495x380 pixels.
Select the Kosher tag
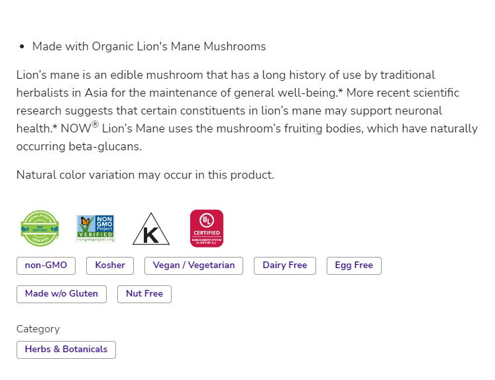pos(110,265)
